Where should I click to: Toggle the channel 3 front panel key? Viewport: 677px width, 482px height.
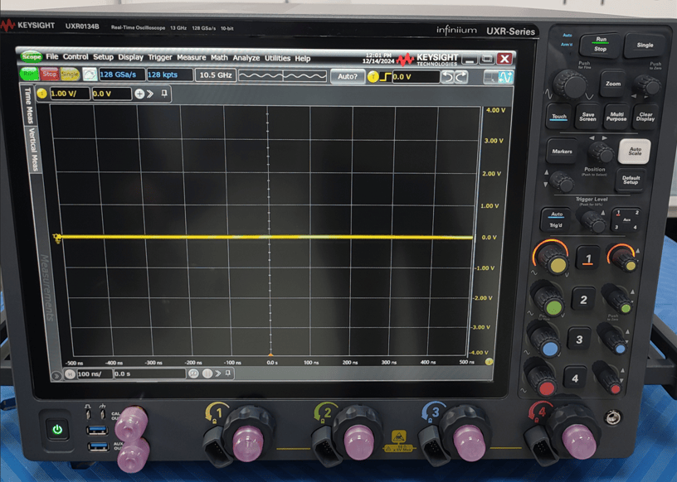[579, 340]
